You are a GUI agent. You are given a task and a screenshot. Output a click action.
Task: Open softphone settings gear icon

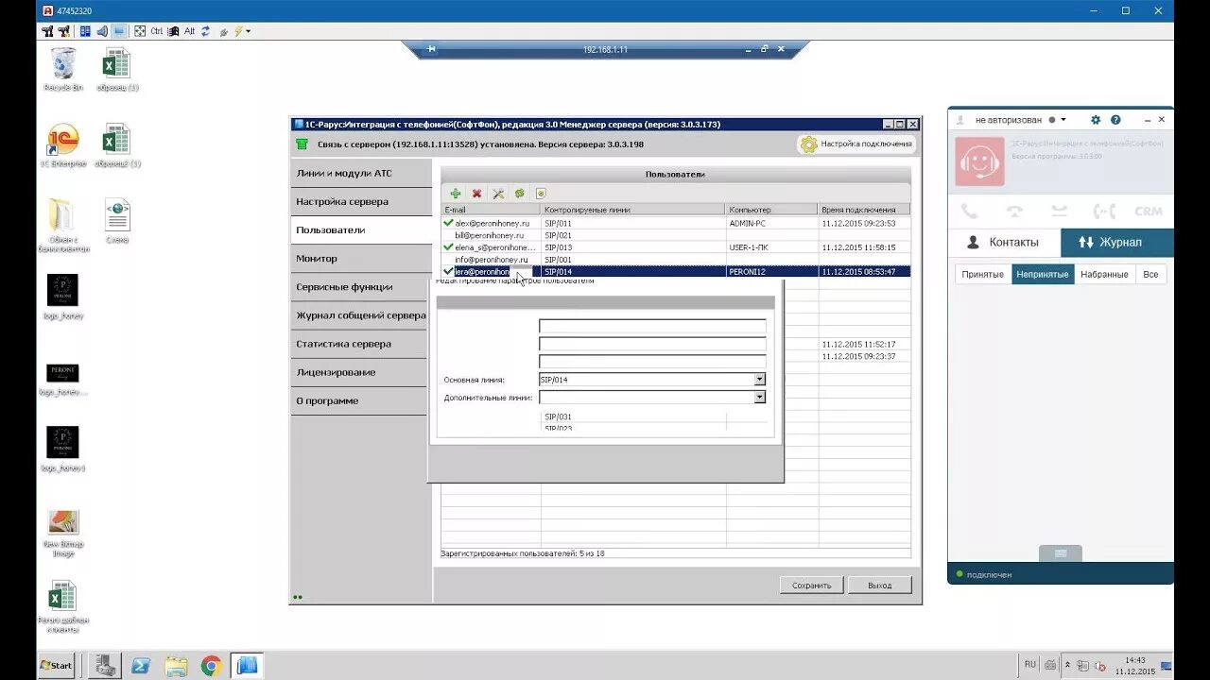coord(1096,120)
